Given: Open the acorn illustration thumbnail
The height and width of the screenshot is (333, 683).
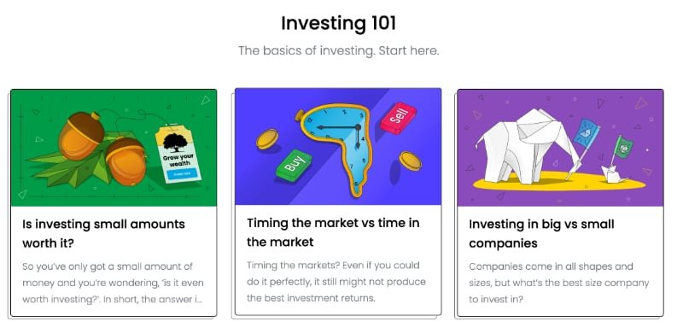Looking at the screenshot, I should [114, 148].
